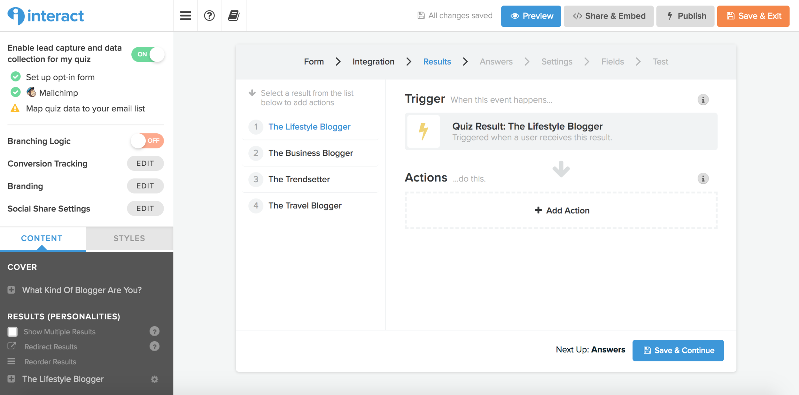Screen dimensions: 799x395
Task: Click Reorder Results option
Action: coord(50,362)
